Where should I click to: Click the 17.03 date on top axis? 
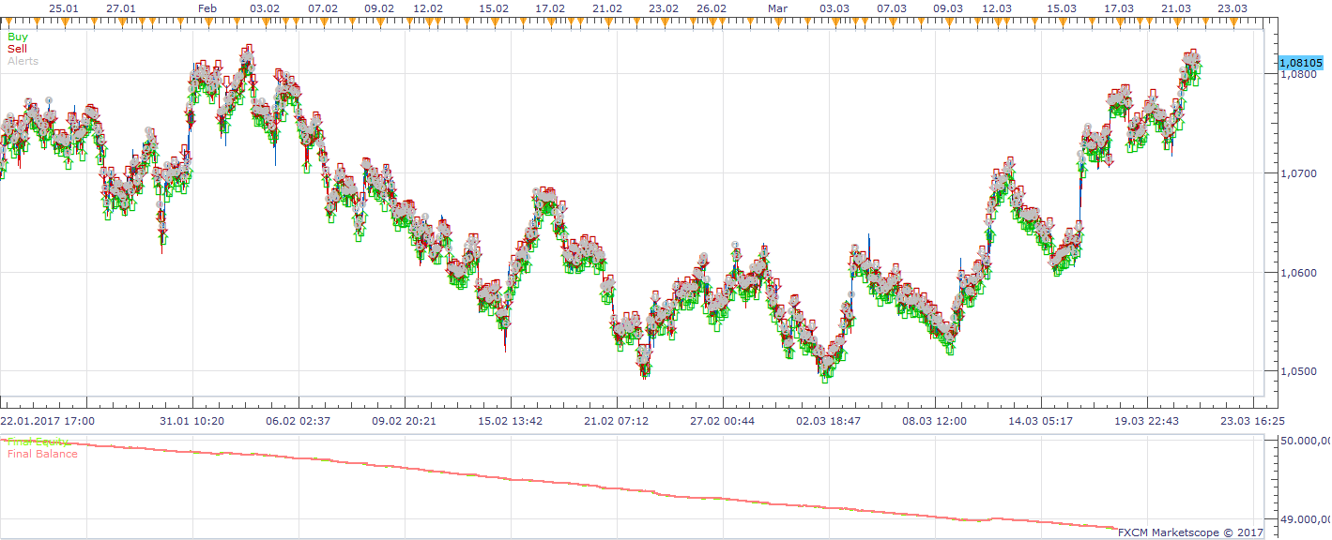[1119, 7]
